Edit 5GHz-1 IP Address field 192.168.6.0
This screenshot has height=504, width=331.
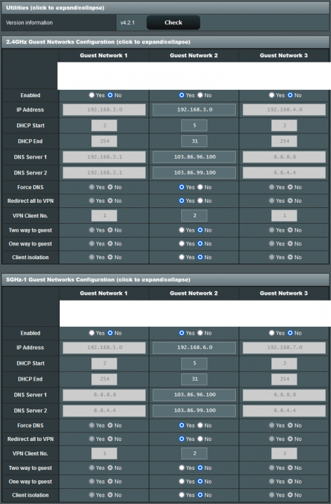(x=194, y=347)
